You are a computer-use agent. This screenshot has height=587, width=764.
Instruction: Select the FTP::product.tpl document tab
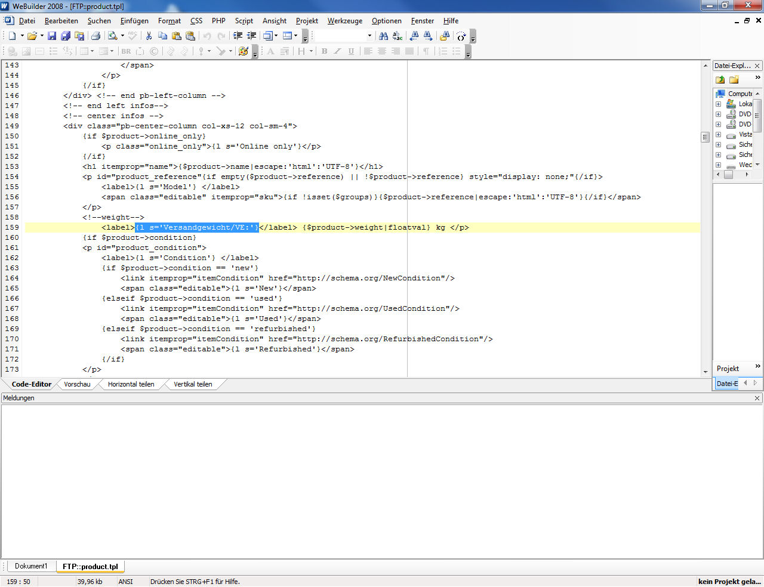point(90,566)
